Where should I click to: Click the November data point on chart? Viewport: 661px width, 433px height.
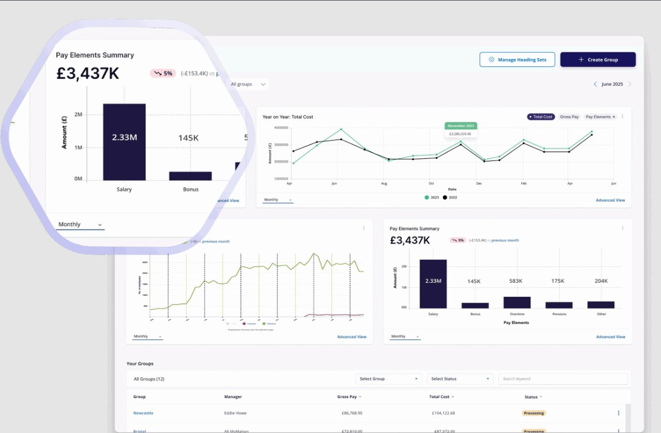click(x=460, y=142)
